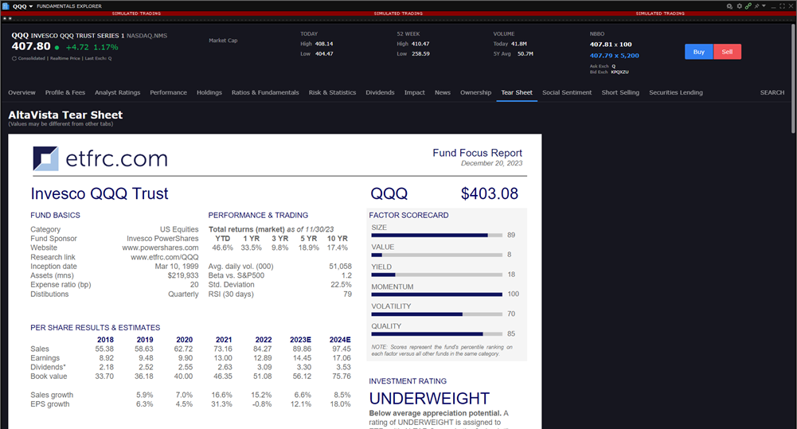This screenshot has width=797, height=429.
Task: Click the 2024E Sales value 97.45
Action: pos(342,349)
